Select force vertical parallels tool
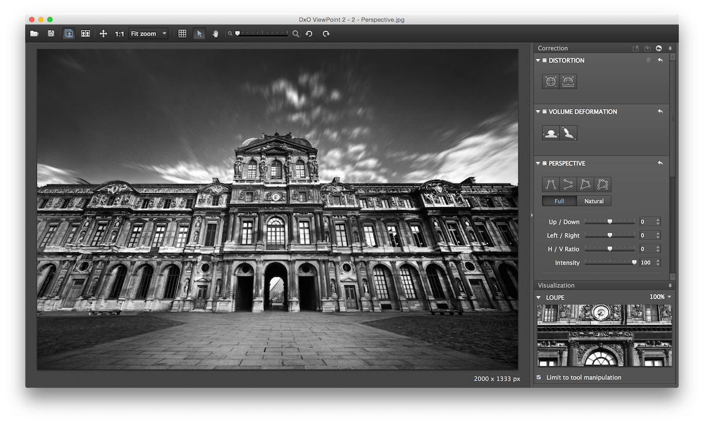 pyautogui.click(x=551, y=185)
